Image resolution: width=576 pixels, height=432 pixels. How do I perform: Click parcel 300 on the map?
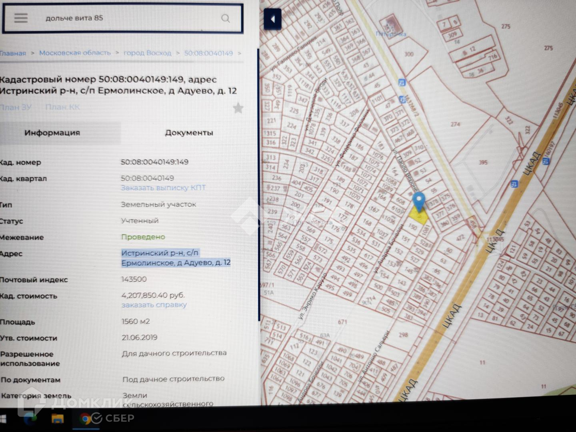tap(408, 54)
